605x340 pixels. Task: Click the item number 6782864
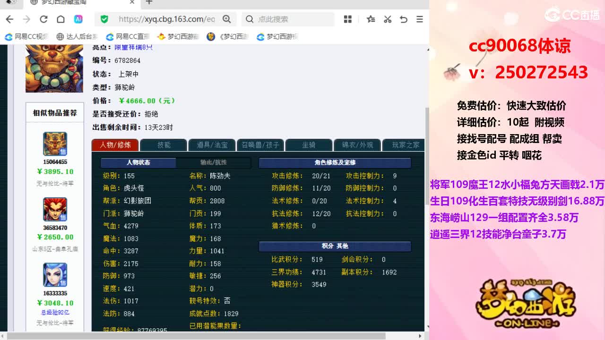128,61
